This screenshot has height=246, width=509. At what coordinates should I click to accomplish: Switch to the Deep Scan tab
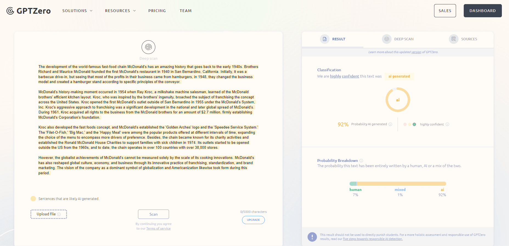[x=398, y=39]
